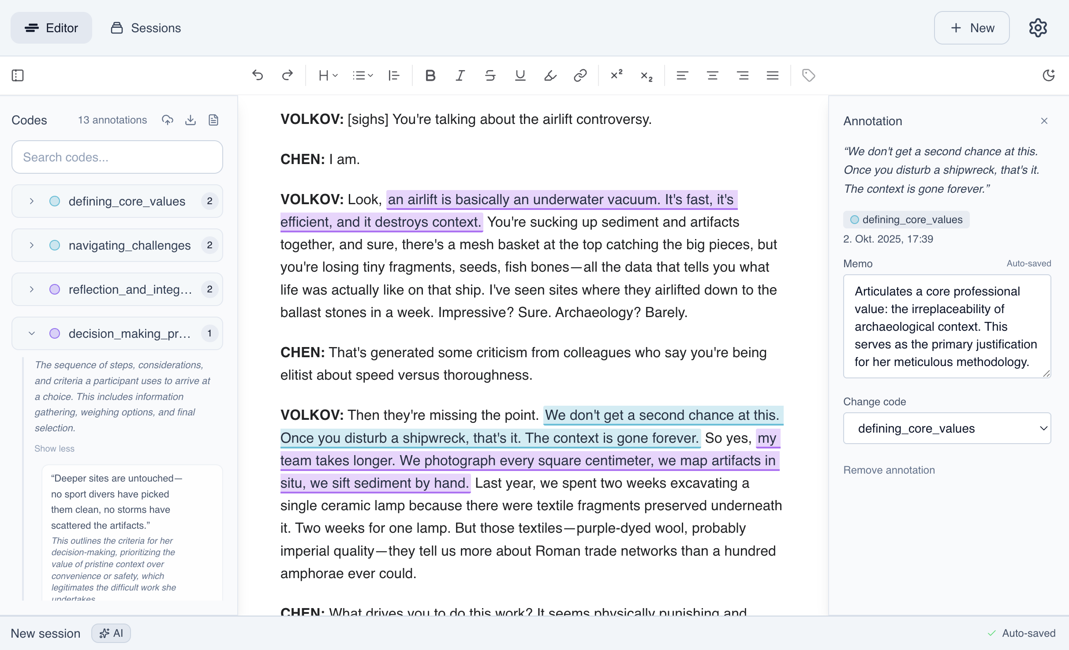Click Remove annotation

[x=890, y=470]
